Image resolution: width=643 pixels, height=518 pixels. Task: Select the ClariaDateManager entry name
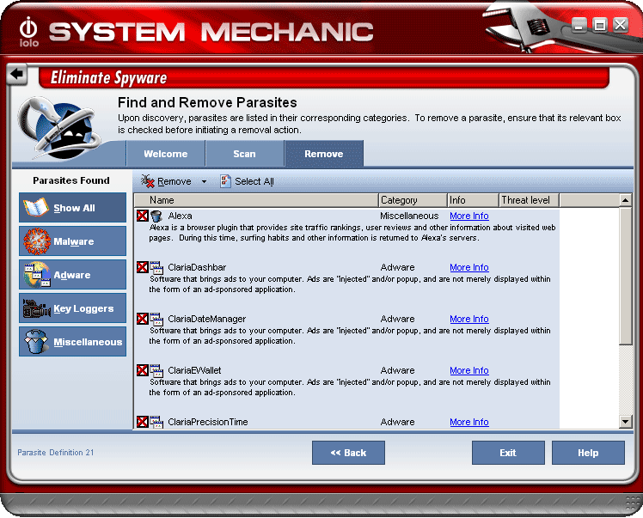click(x=206, y=320)
